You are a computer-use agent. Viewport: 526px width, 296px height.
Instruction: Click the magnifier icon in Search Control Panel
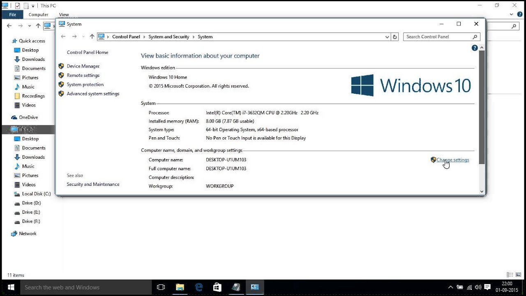click(475, 37)
